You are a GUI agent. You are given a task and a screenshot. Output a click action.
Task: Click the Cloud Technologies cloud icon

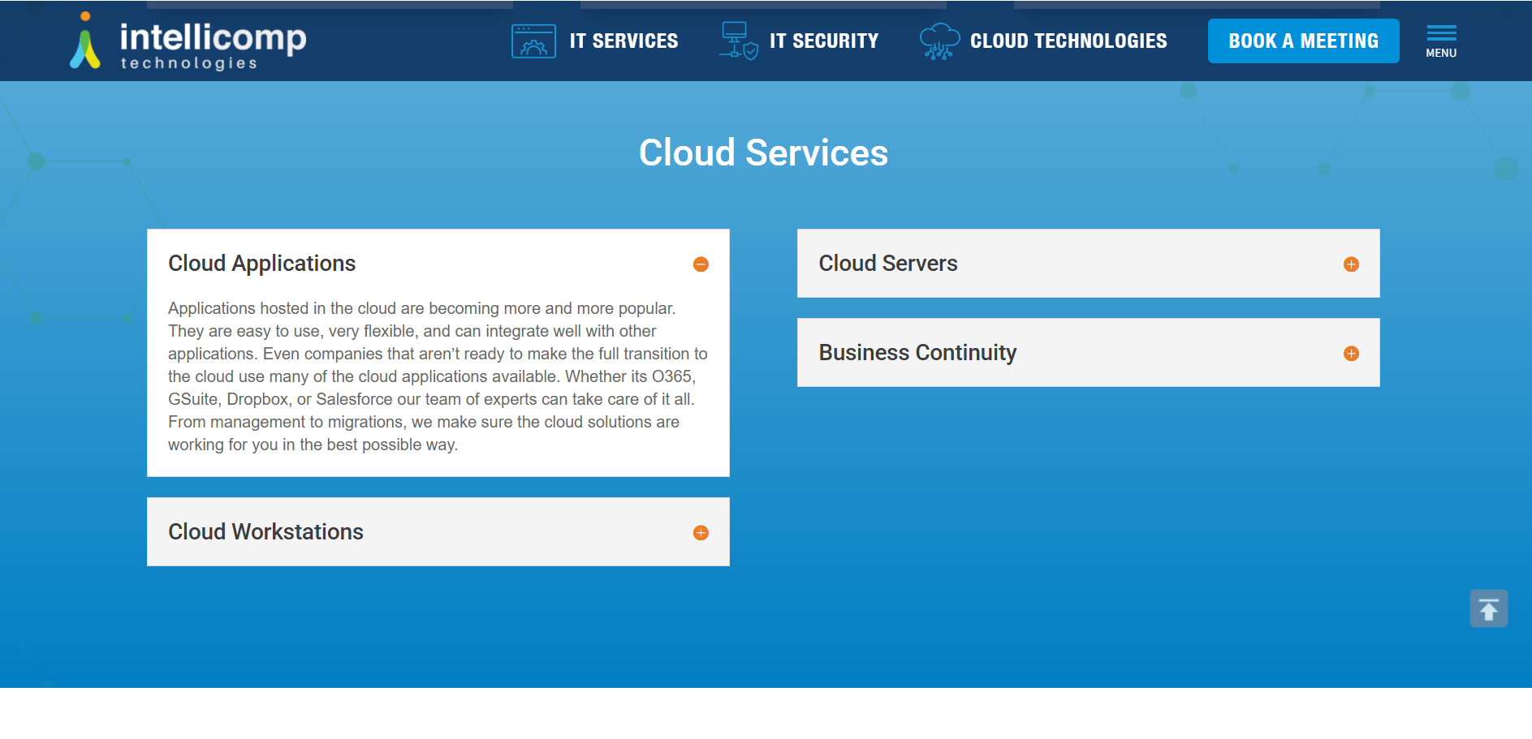[939, 41]
